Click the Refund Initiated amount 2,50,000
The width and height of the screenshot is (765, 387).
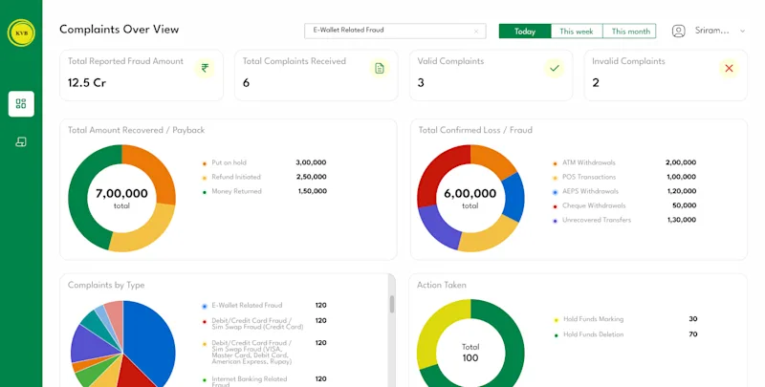[x=312, y=177]
